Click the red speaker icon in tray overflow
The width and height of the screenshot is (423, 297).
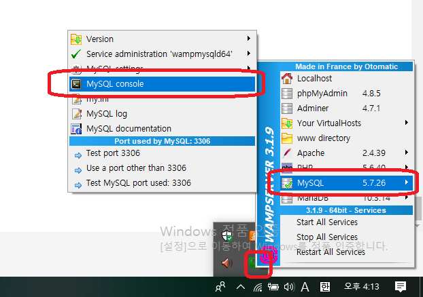pos(227,263)
